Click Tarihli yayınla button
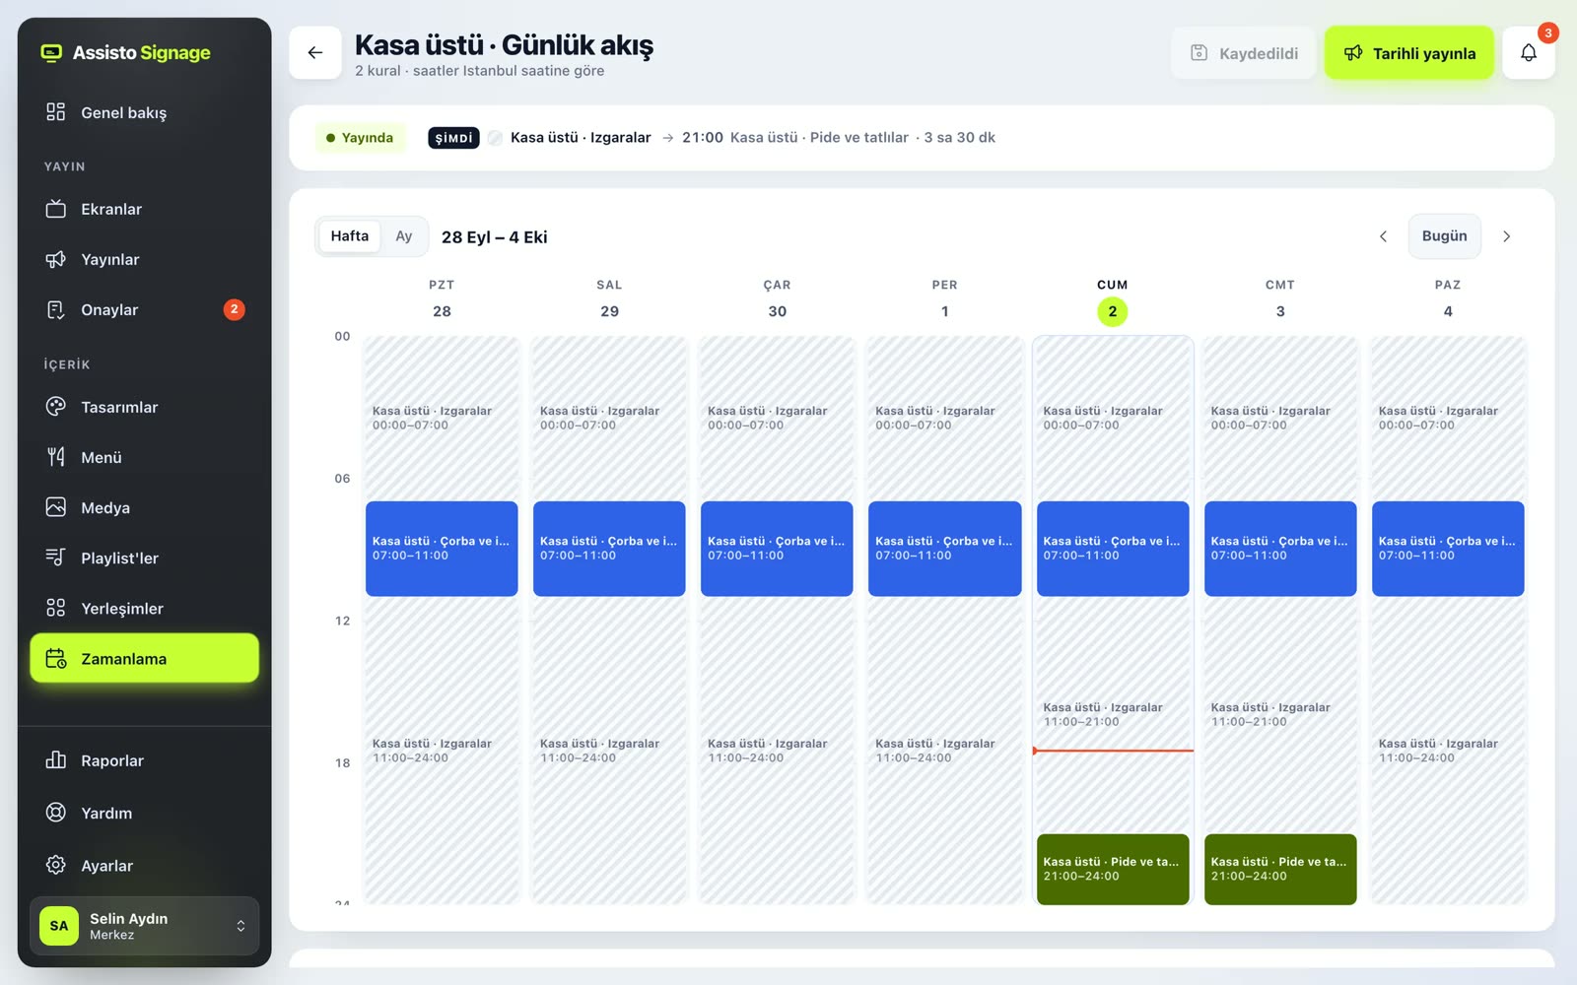Image resolution: width=1577 pixels, height=985 pixels. (x=1409, y=53)
